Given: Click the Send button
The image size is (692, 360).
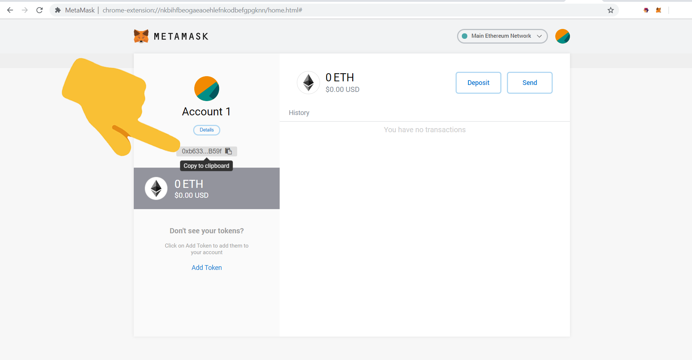Looking at the screenshot, I should point(530,83).
